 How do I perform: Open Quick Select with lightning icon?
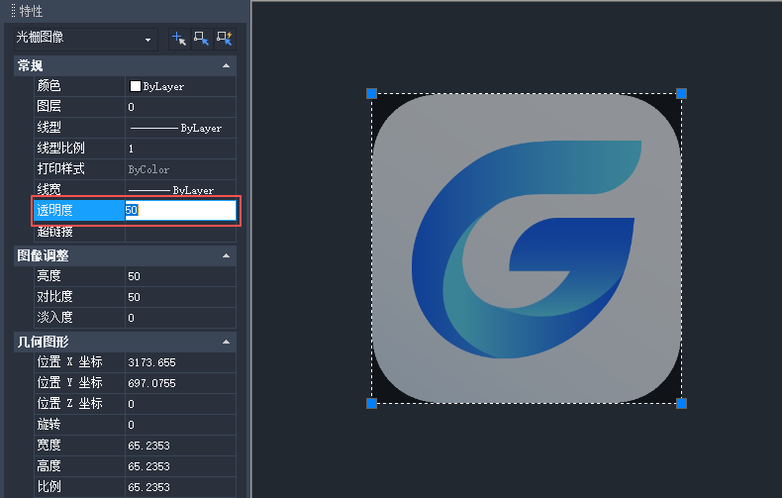(225, 39)
